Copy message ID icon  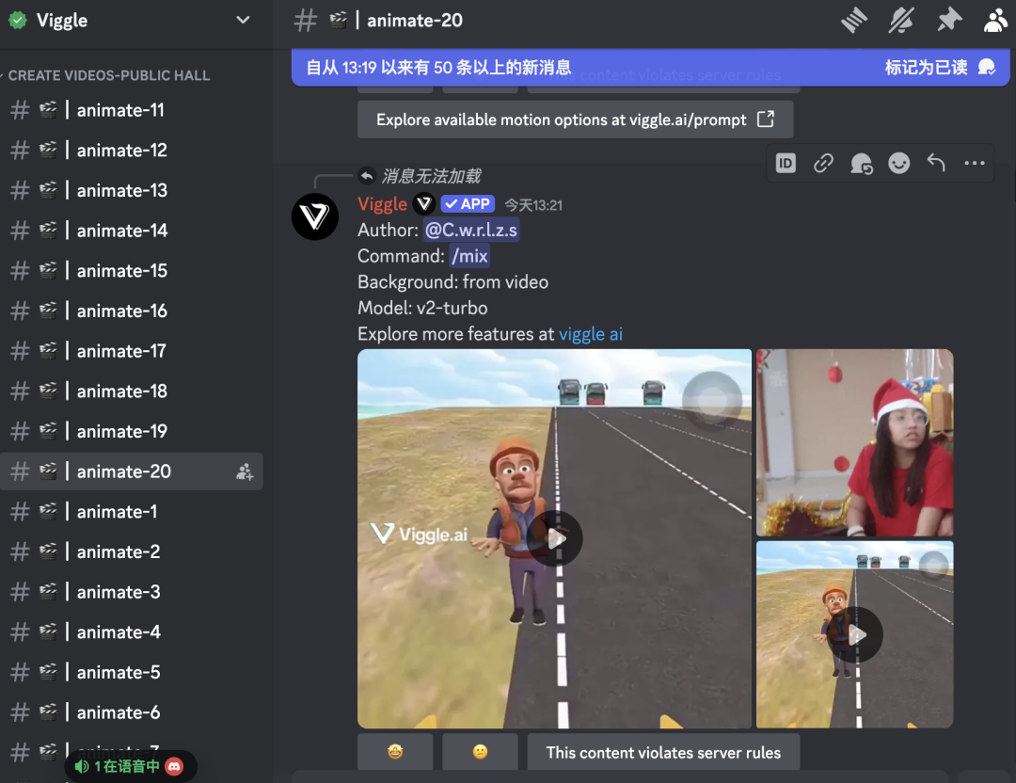[x=786, y=164]
